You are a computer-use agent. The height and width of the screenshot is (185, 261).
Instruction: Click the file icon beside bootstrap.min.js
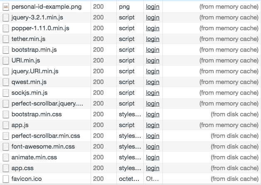tap(6, 50)
